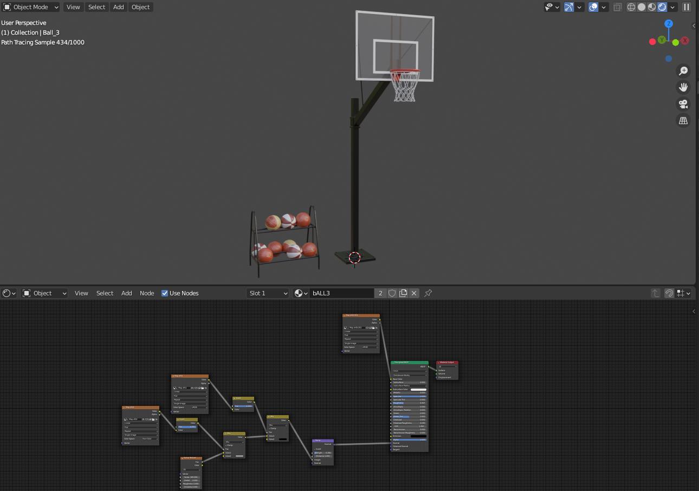Pin the node editor material
Viewport: 699px width, 491px height.
click(428, 293)
